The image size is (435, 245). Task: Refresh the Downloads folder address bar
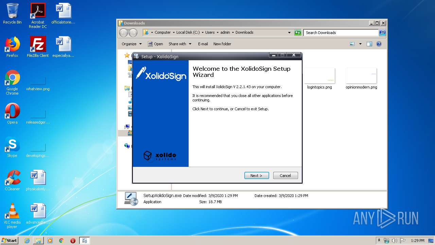[x=298, y=33]
